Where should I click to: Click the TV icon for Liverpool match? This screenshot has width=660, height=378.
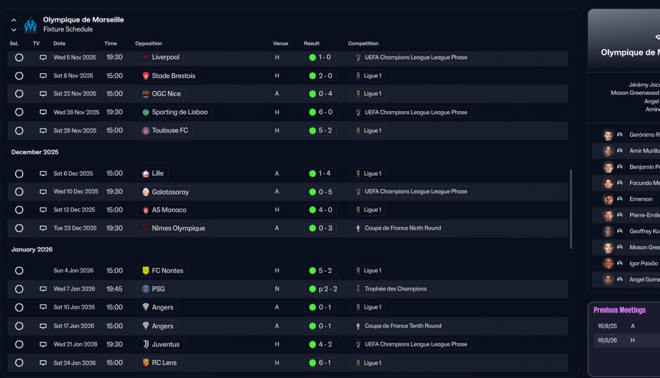[x=43, y=57]
